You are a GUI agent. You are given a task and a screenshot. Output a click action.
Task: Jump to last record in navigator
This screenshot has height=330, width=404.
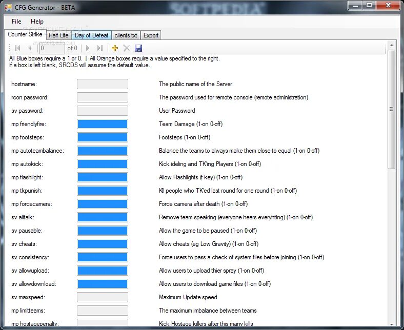coord(99,48)
